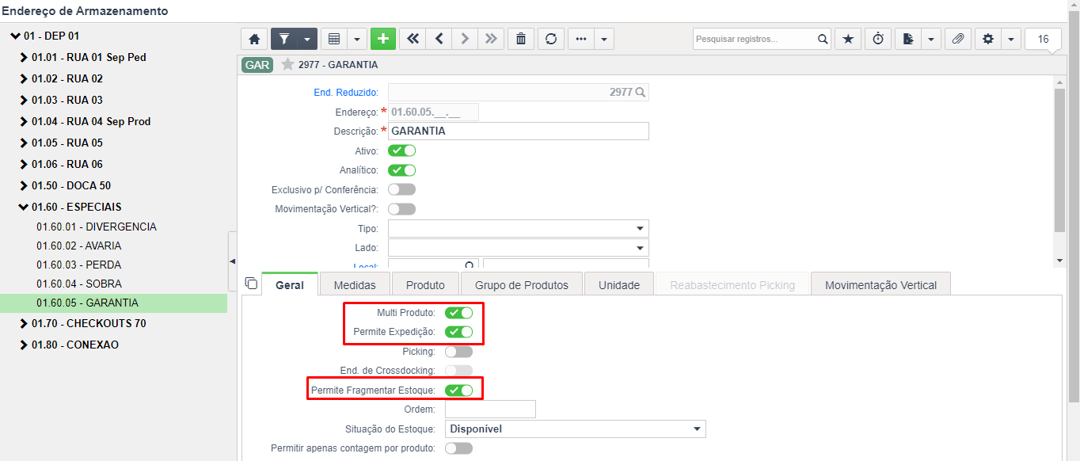Open attachments paperclip icon
Image resolution: width=1080 pixels, height=461 pixels.
point(958,38)
